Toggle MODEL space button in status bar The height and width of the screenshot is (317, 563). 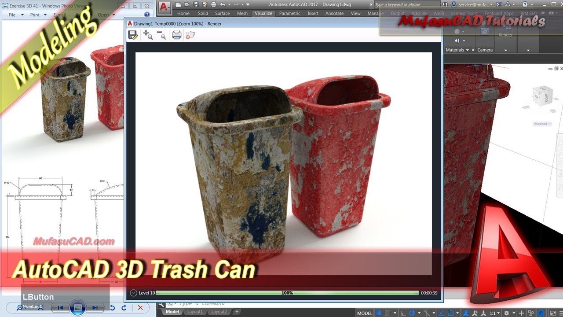(x=365, y=313)
